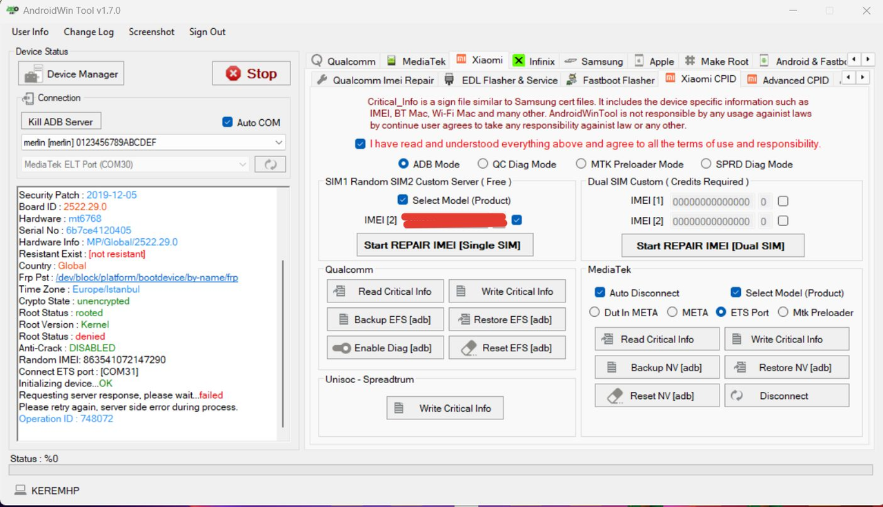
Task: Toggle the Auto Disconnect checkbox
Action: click(x=599, y=292)
